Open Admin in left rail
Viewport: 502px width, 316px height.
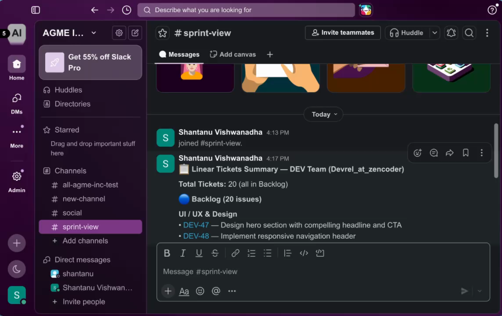[17, 181]
